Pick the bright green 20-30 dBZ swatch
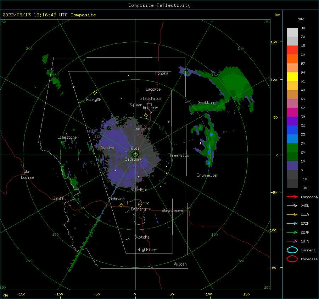Viewport: 319px width, 299px height. click(292, 148)
